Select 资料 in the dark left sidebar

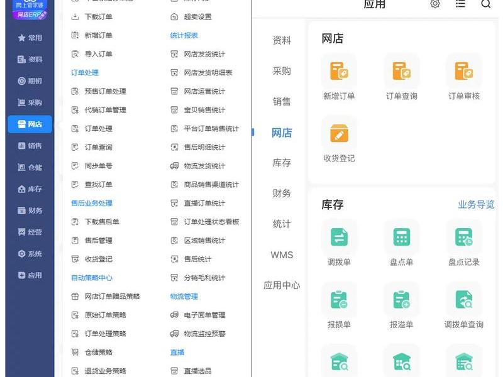click(x=30, y=59)
